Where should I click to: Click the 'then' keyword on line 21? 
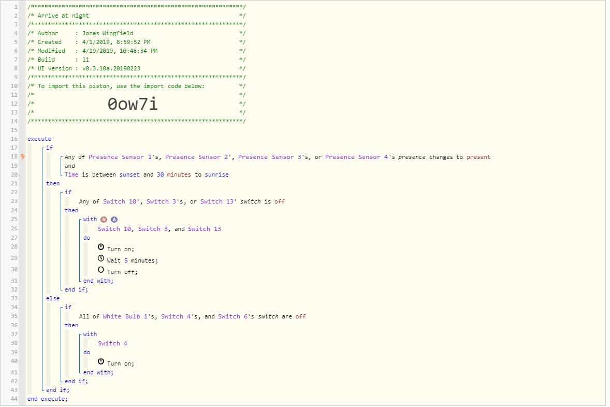click(53, 183)
